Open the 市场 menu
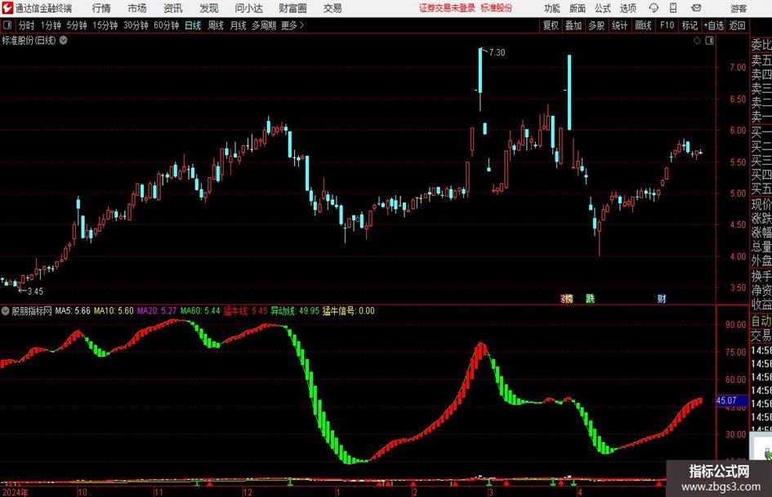This screenshot has width=772, height=497. pyautogui.click(x=137, y=8)
